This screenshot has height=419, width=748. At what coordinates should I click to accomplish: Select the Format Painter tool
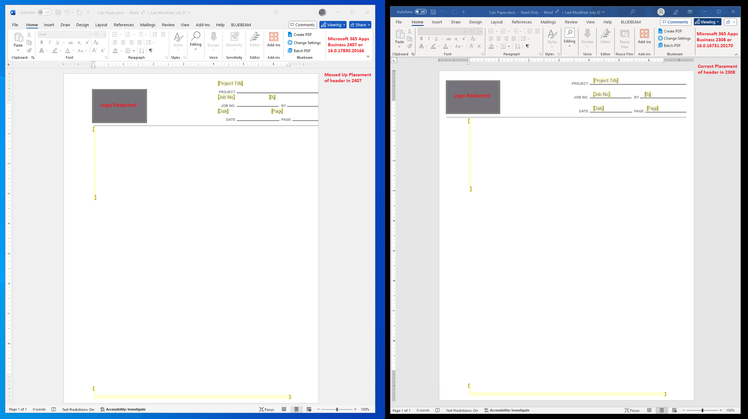coord(29,50)
